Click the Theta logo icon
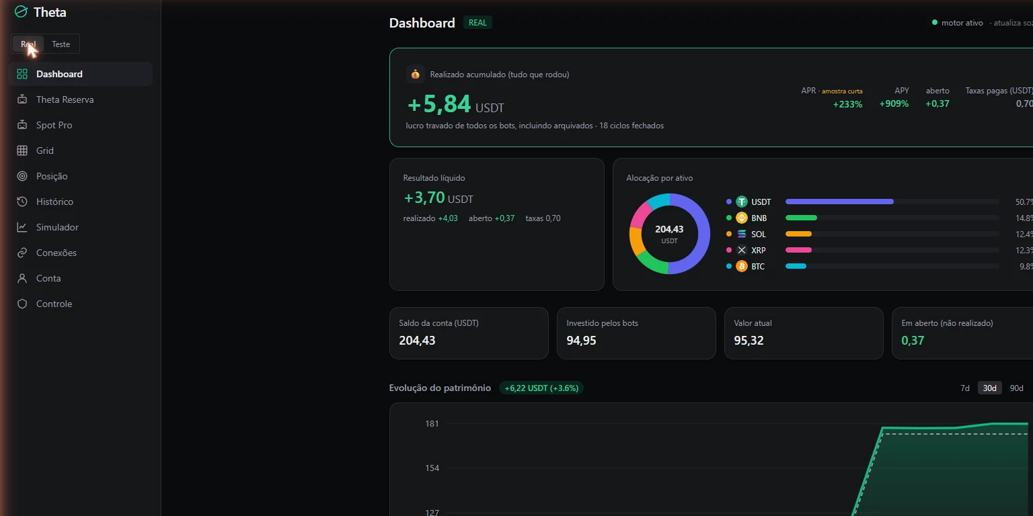Image resolution: width=1033 pixels, height=516 pixels. click(21, 12)
